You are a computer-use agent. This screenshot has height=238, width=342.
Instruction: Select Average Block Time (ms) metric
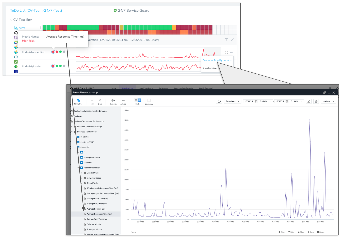coord(97,199)
